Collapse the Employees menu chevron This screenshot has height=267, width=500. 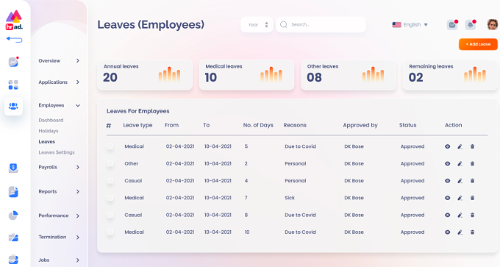point(77,106)
